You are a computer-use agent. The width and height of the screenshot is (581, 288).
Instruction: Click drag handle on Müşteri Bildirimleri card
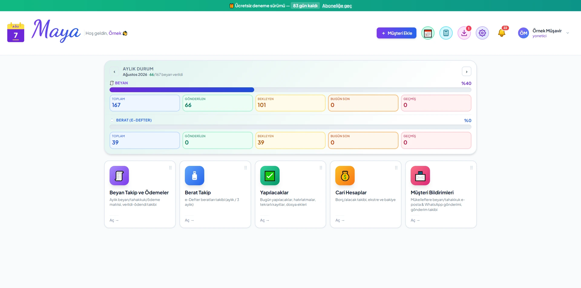point(471,168)
